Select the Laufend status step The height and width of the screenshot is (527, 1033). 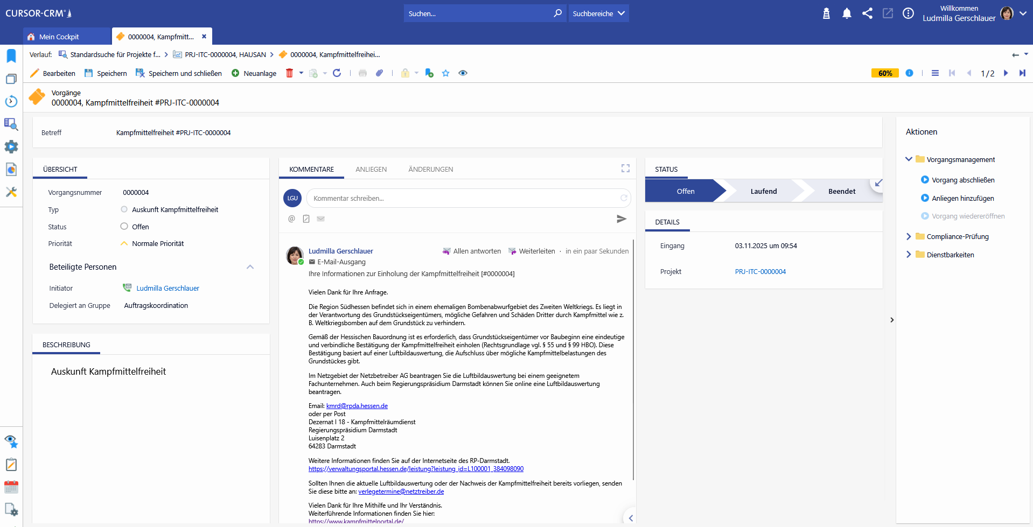pyautogui.click(x=763, y=191)
